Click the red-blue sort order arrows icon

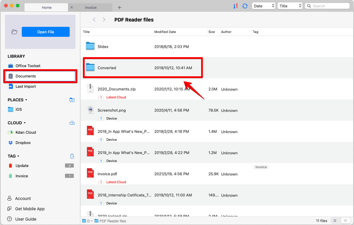(x=236, y=6)
